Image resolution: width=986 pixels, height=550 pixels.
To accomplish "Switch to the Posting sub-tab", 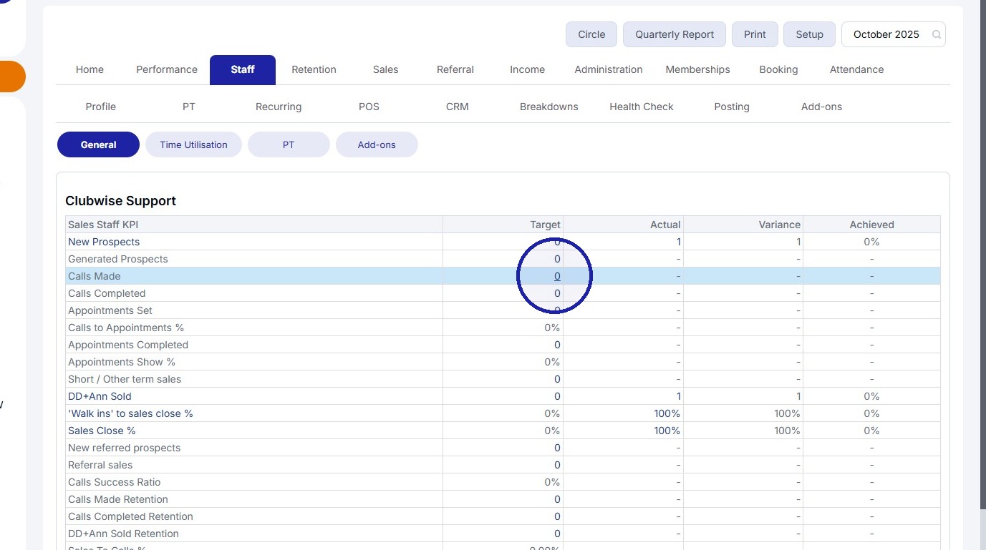I will (x=732, y=107).
